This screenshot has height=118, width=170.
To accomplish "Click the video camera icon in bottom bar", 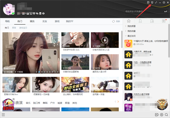I will [x=156, y=115].
